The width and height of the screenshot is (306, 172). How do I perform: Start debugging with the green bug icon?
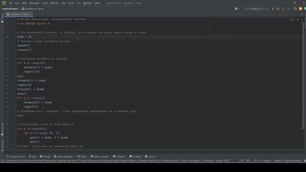click(278, 9)
